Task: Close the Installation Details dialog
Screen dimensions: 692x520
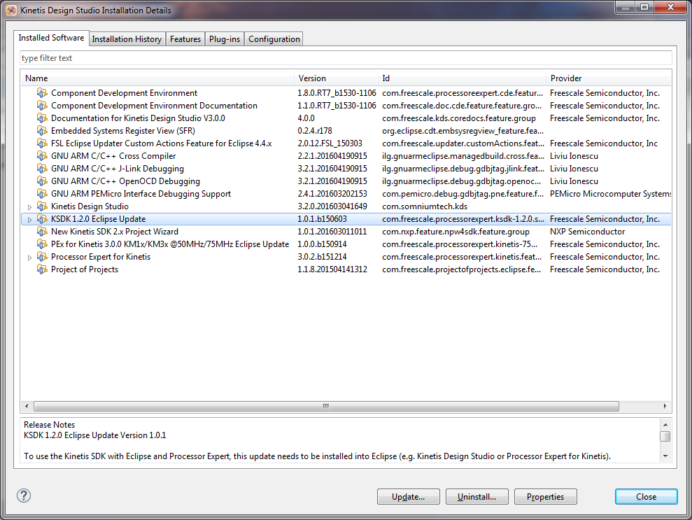Action: click(x=646, y=497)
